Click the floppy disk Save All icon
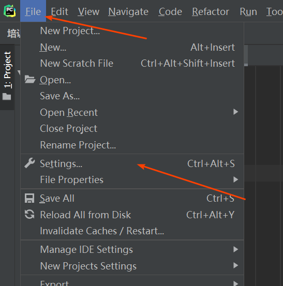The width and height of the screenshot is (283, 286). 29,198
